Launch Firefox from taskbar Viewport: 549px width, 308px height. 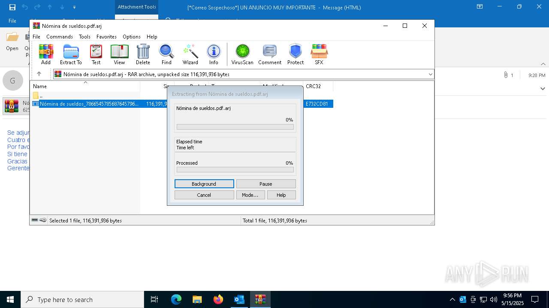coord(218,299)
